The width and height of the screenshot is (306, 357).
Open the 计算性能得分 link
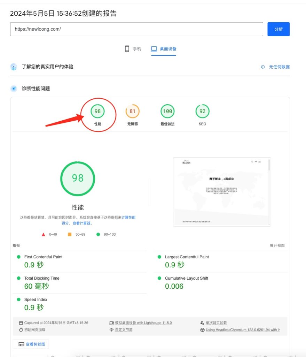[128, 218]
